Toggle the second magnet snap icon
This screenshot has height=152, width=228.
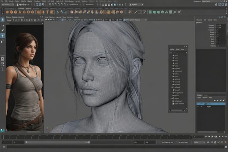[x=53, y=5]
